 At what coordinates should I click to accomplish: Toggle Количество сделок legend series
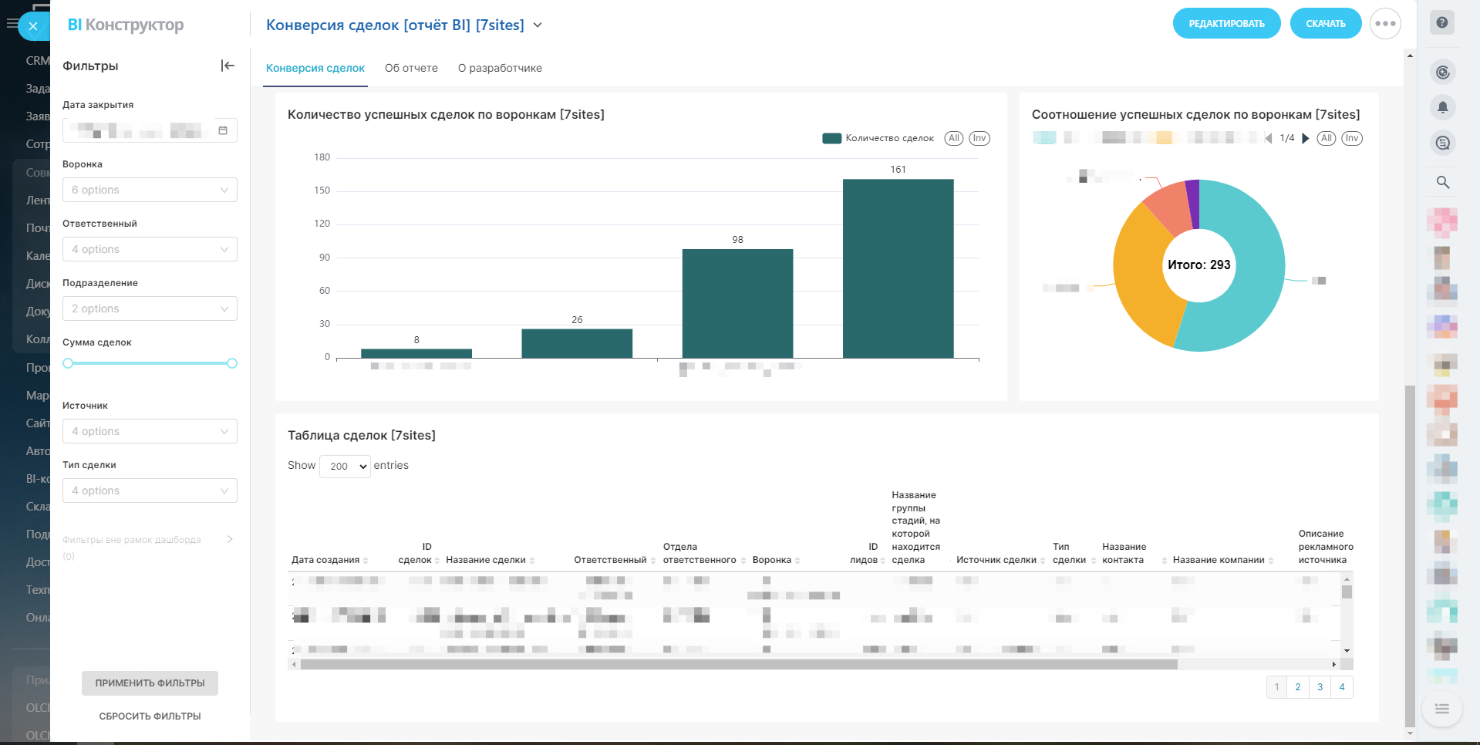pos(878,139)
